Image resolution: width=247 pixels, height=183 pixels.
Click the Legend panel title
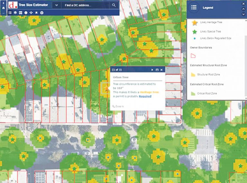[208, 8]
